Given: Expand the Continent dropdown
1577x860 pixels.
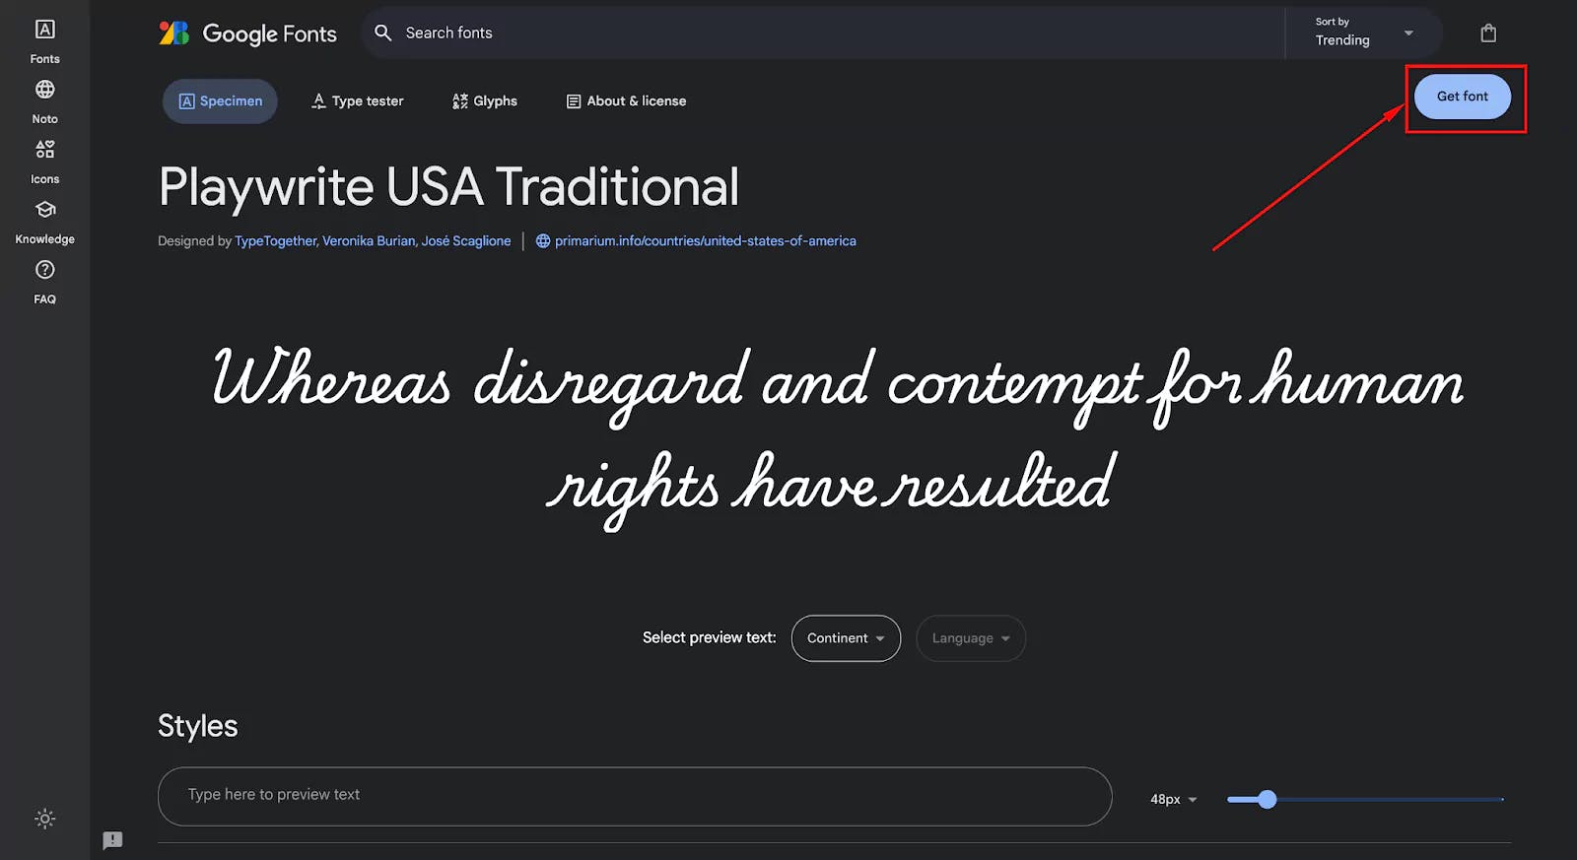Looking at the screenshot, I should pos(846,638).
